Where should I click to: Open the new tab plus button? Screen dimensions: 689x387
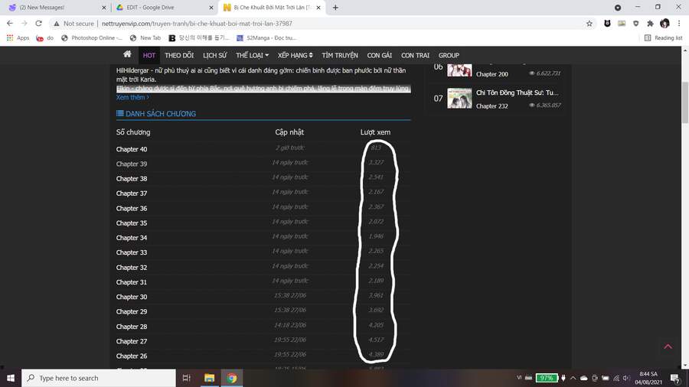(x=335, y=8)
